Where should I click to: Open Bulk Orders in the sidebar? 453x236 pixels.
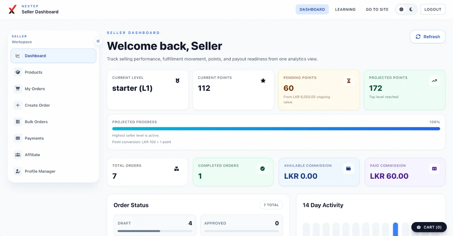(x=53, y=122)
